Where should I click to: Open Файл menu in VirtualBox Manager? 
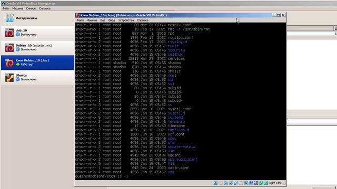coord(6,8)
